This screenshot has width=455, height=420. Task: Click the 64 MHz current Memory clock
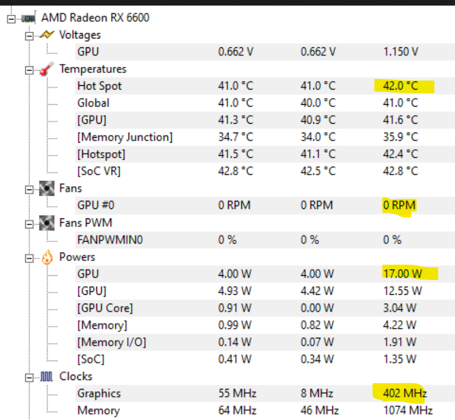point(238,411)
